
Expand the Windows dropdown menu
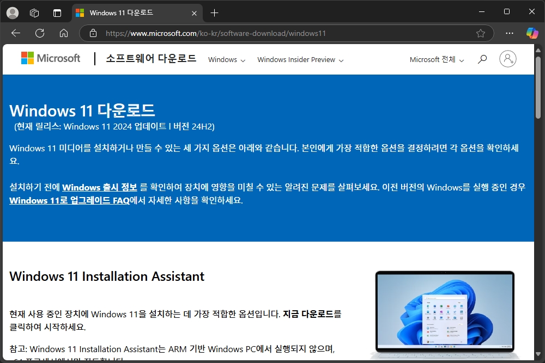pos(227,60)
